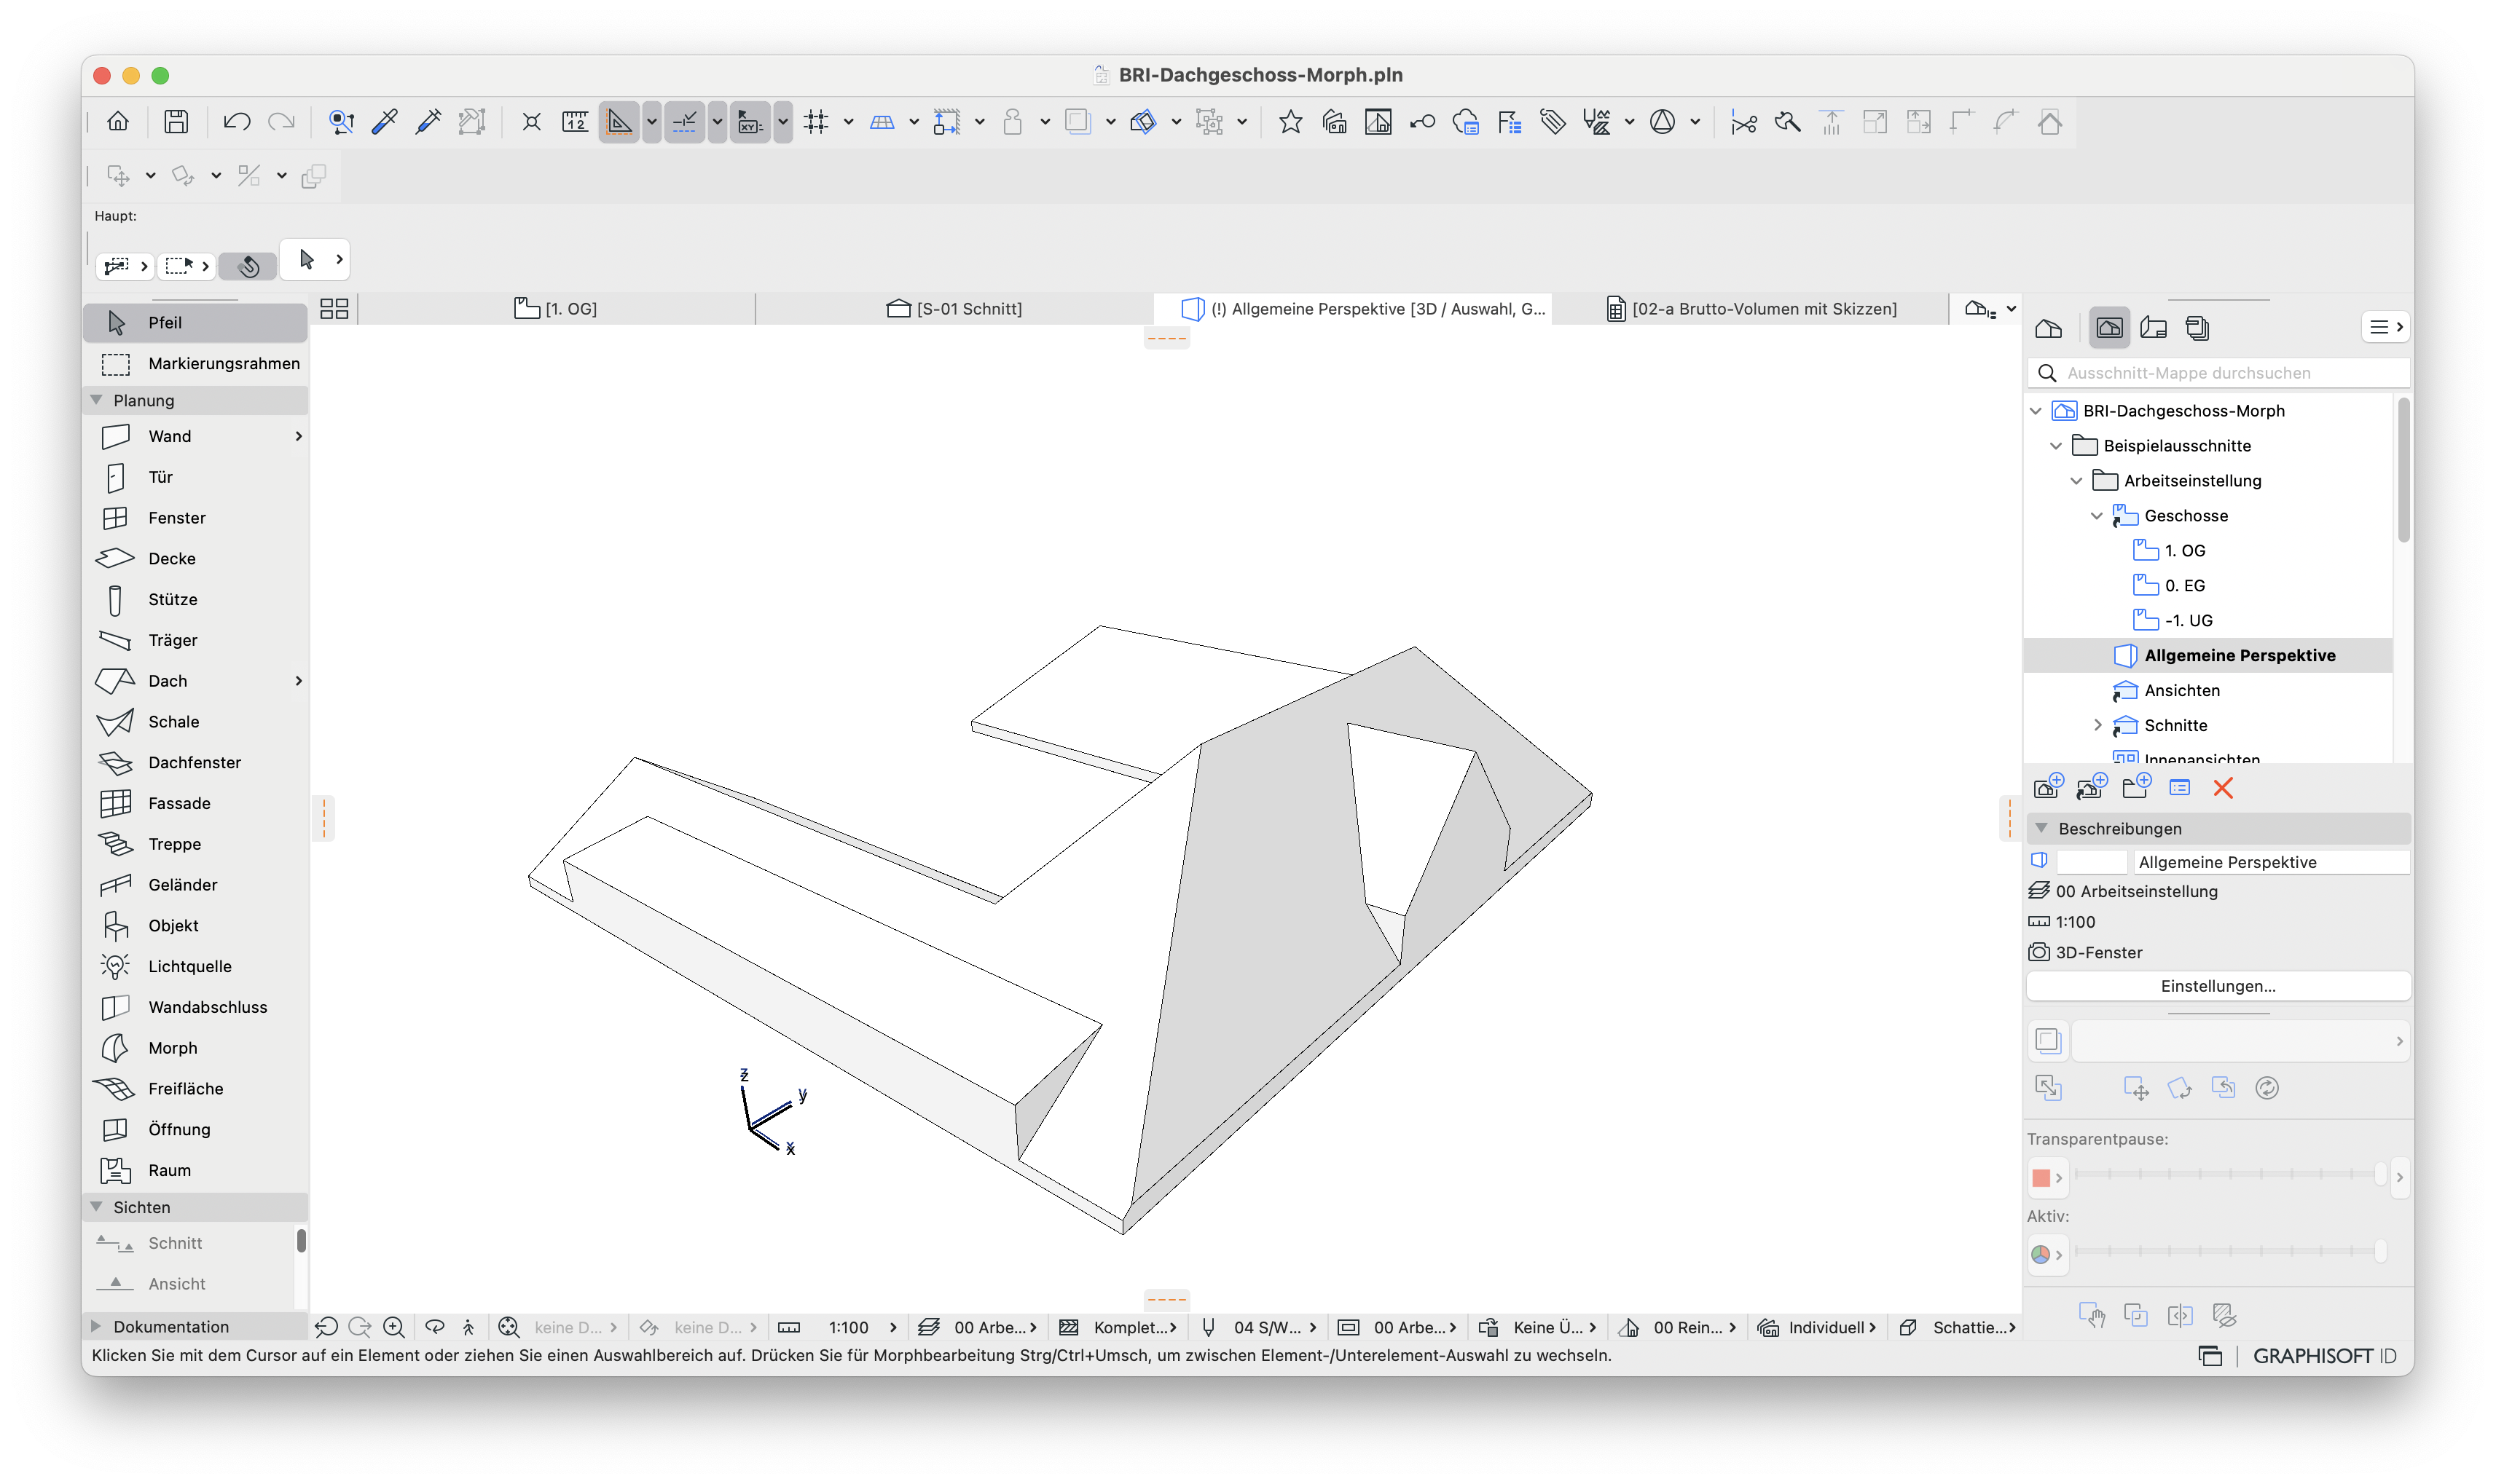Choose the Dachfenster tool
Image resolution: width=2496 pixels, height=1484 pixels.
pyautogui.click(x=195, y=762)
